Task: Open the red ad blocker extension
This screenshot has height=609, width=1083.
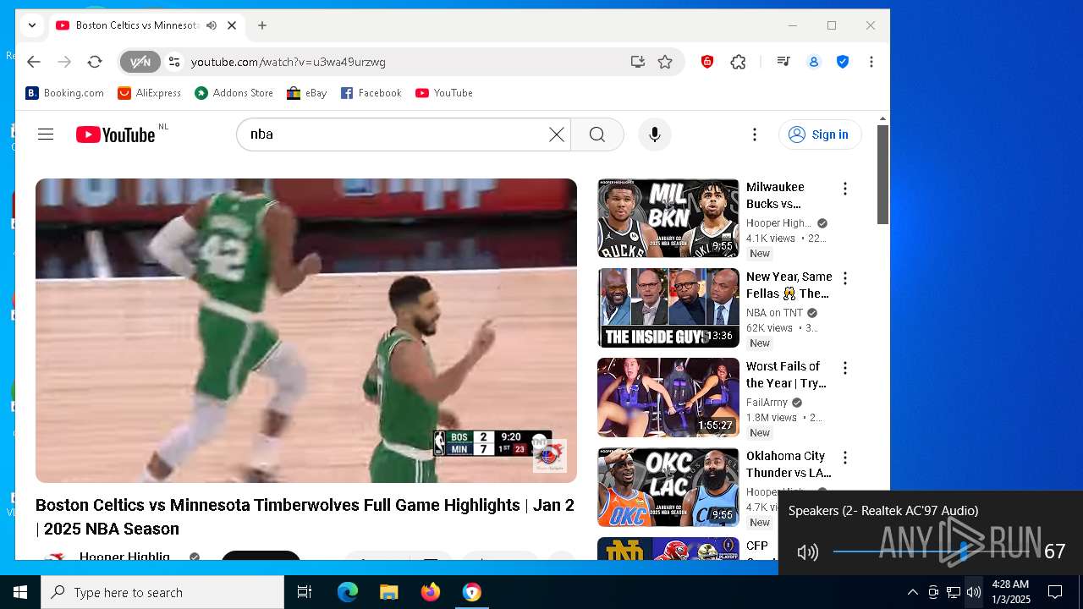Action: (x=707, y=62)
